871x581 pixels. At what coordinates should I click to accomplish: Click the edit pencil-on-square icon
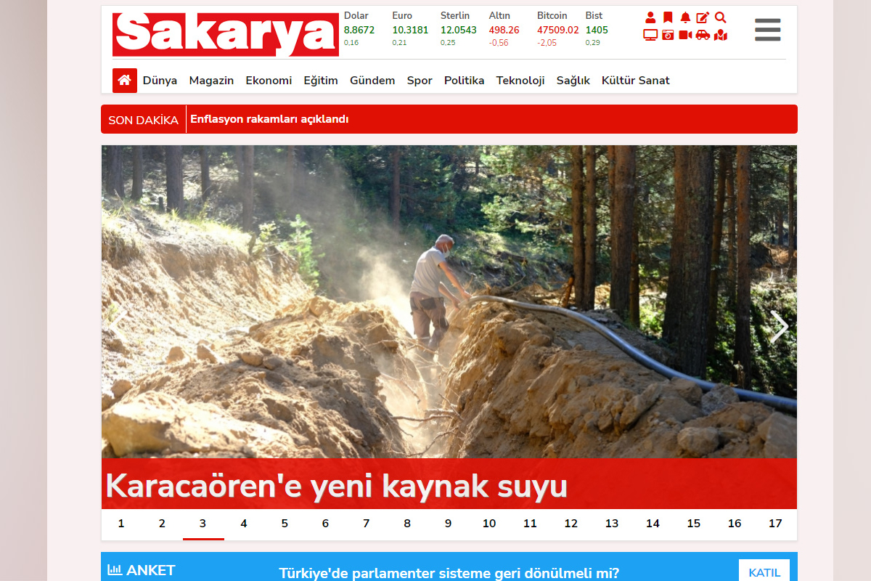[703, 17]
